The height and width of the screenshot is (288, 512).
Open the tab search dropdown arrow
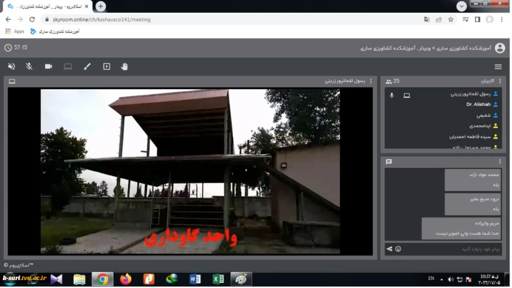coord(461,6)
